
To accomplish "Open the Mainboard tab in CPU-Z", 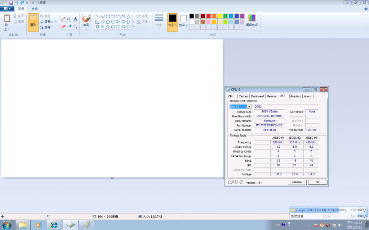I will pos(257,96).
